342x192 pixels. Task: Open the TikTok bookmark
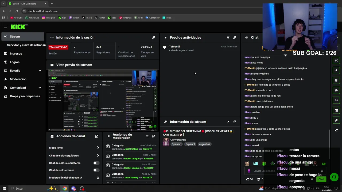pyautogui.click(x=87, y=18)
